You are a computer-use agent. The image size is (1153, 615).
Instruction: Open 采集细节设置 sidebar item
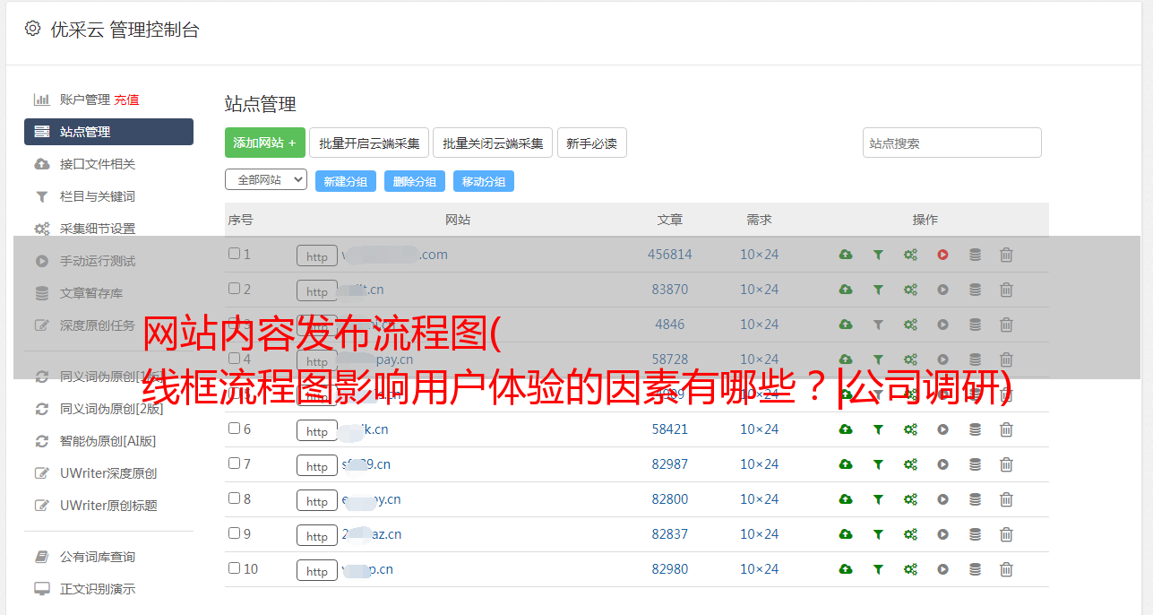[98, 229]
